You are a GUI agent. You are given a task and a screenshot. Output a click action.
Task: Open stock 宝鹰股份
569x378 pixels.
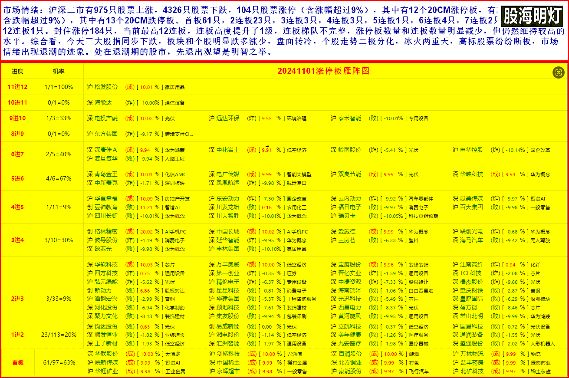(x=349, y=264)
